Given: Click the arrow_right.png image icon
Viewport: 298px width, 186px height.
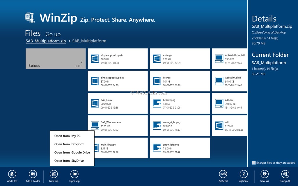Looking at the screenshot, I should click(157, 126).
